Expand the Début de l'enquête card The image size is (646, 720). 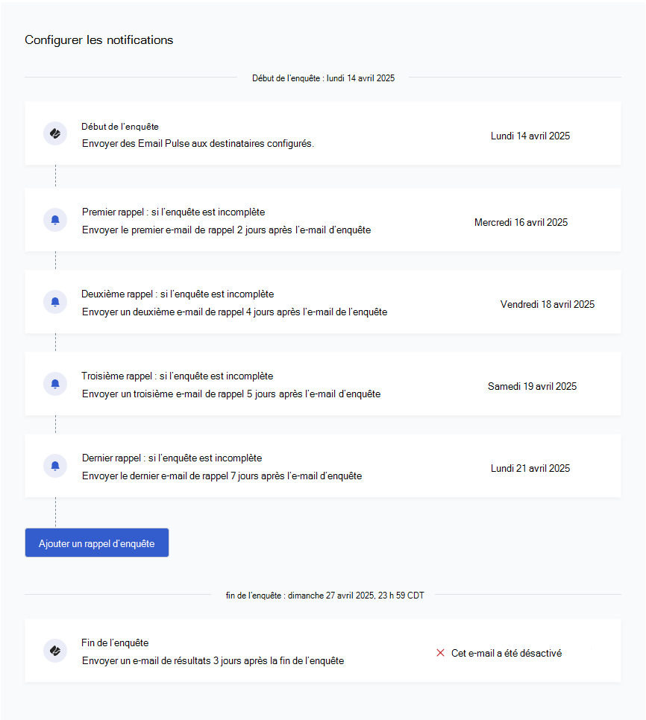[x=322, y=133]
